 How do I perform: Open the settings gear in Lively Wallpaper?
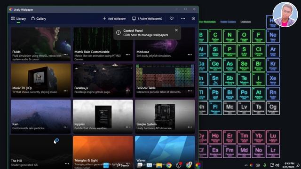point(193,18)
